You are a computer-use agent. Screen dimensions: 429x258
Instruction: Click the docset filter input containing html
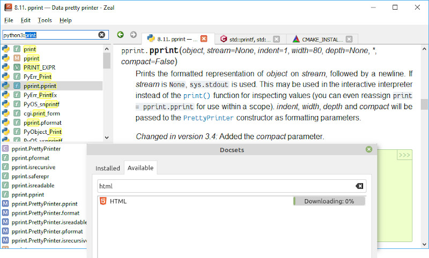(225, 186)
